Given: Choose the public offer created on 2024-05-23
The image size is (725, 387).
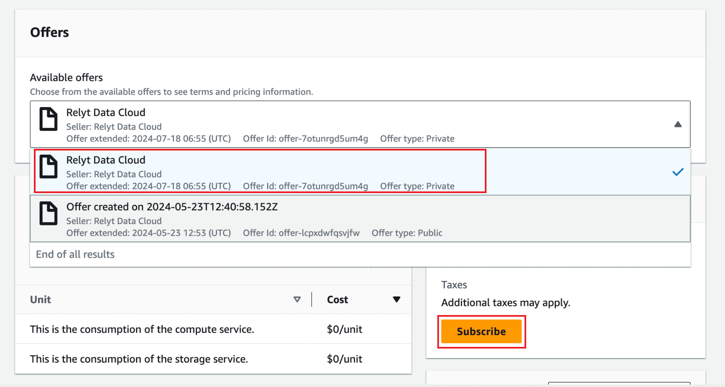Looking at the screenshot, I should point(360,219).
